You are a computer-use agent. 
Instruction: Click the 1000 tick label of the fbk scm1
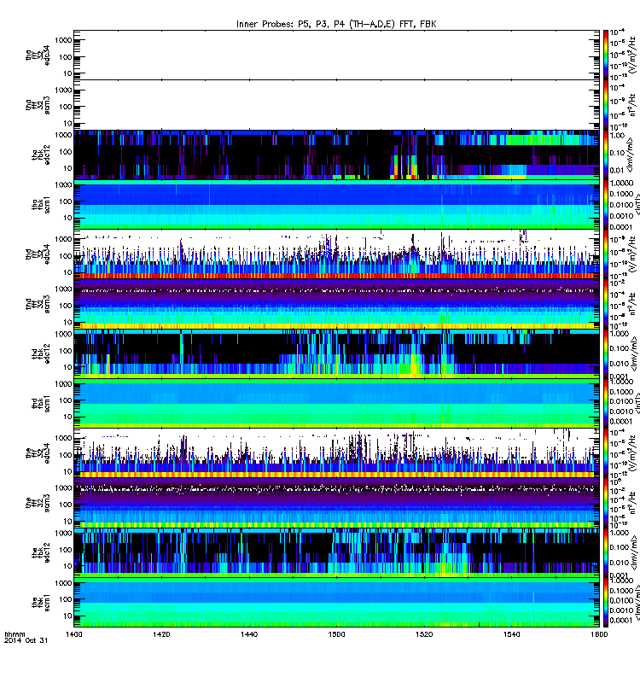click(63, 583)
